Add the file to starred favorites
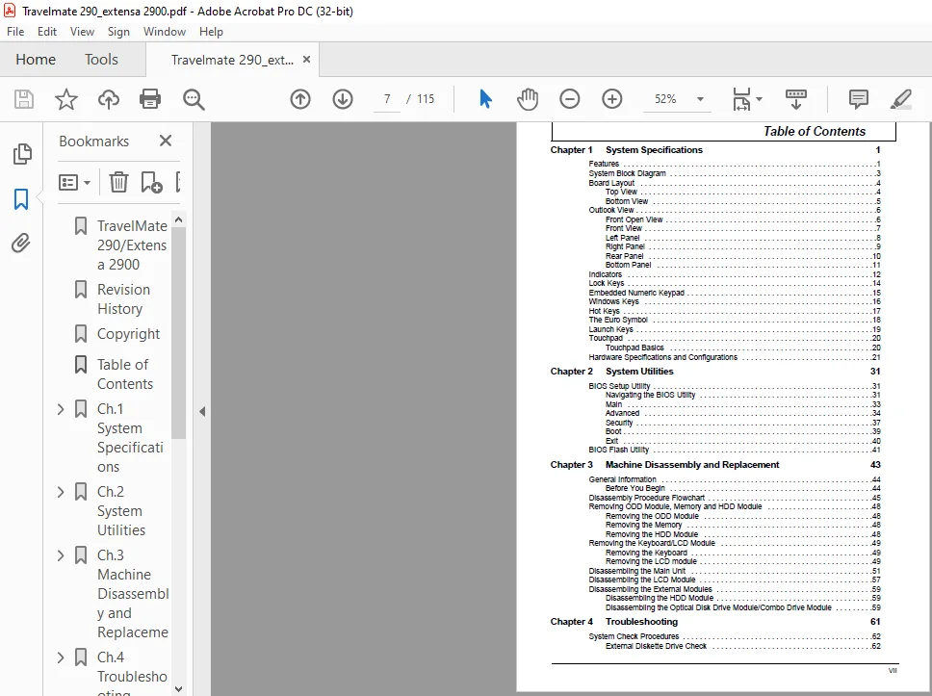932x696 pixels. [x=66, y=98]
